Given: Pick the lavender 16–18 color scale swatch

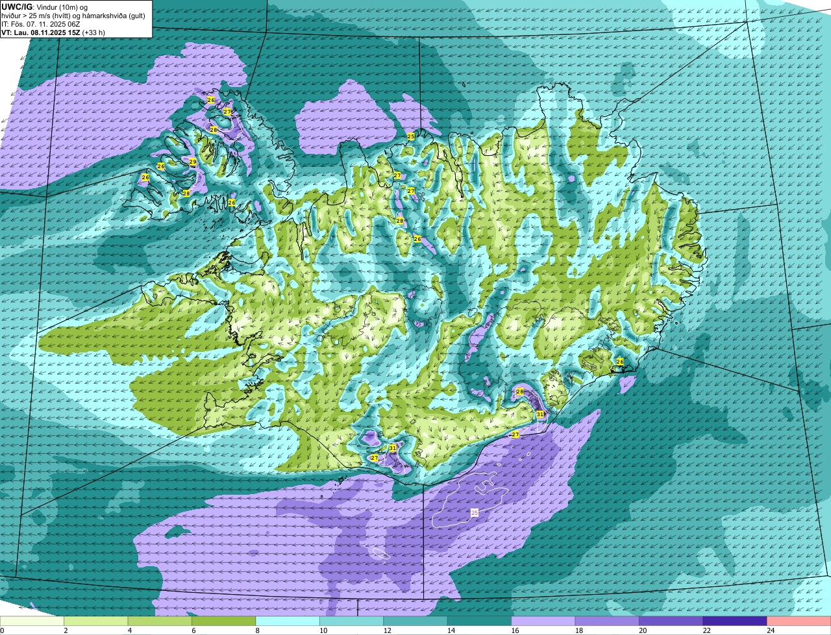Looking at the screenshot, I should click(x=543, y=621).
